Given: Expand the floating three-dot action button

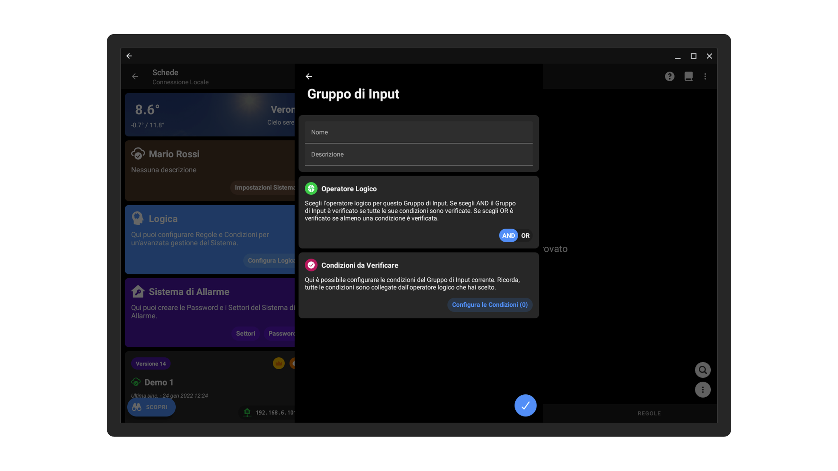Looking at the screenshot, I should pos(702,390).
